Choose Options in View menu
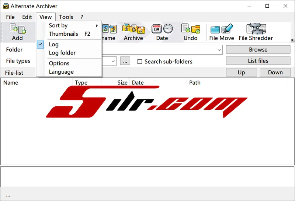295x201 pixels. [x=69, y=63]
